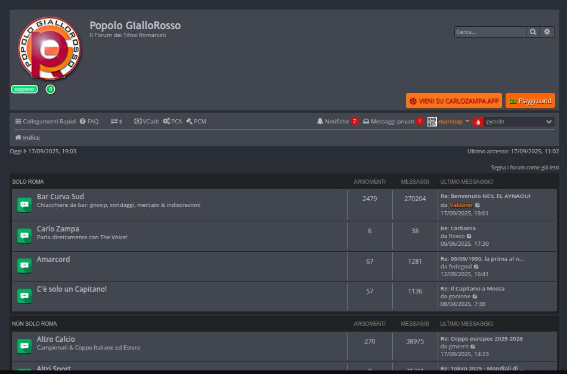Open advanced search gear icon
The width and height of the screenshot is (567, 374).
point(547,32)
